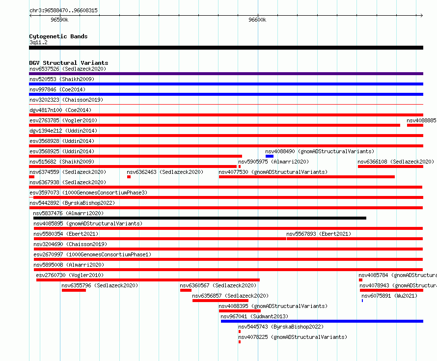Select blue nsv967041 (Sudmant2013) bar

pyautogui.click(x=322, y=321)
